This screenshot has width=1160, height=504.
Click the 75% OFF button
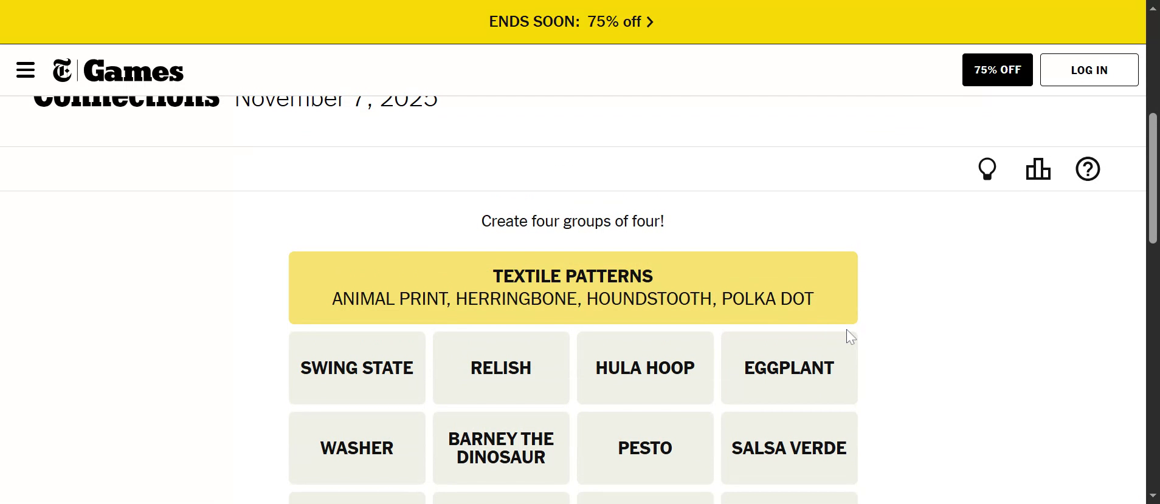pyautogui.click(x=997, y=70)
